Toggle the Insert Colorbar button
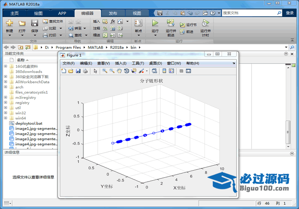Viewport: 299px width, 209px height. pyautogui.click(x=164, y=71)
